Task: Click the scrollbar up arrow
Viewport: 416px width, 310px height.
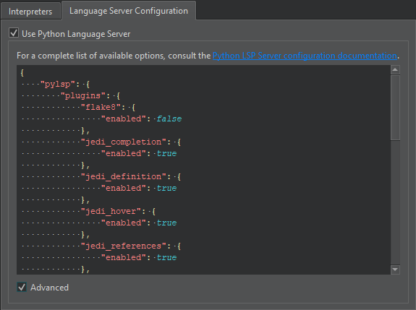Action: click(395, 69)
